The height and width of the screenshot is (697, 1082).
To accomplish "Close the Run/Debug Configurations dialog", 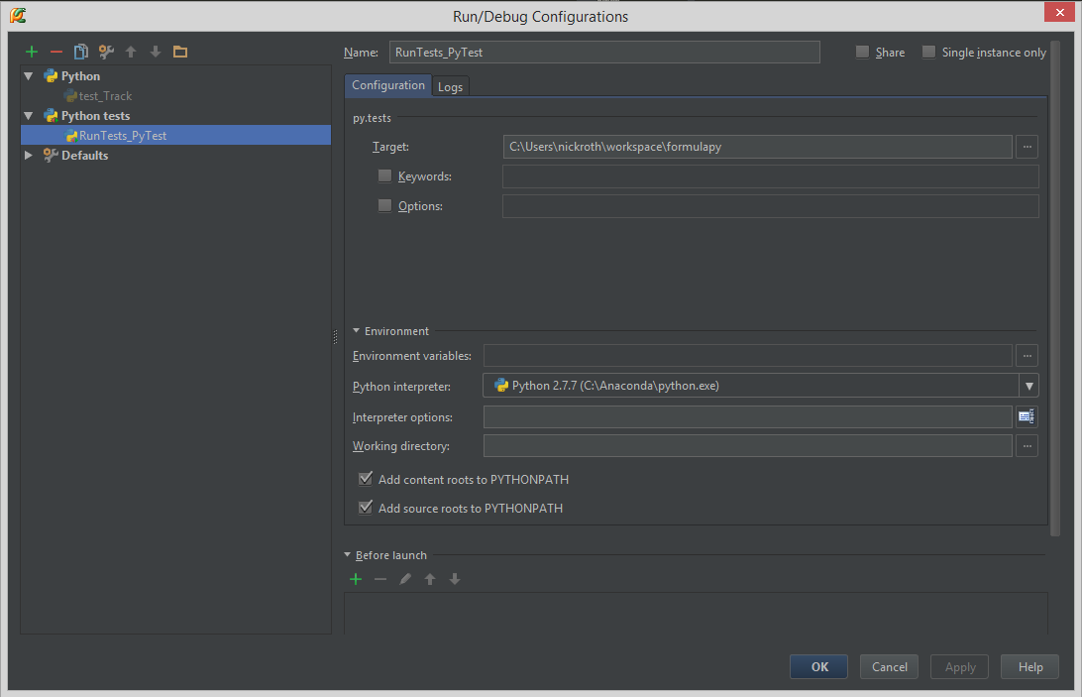I will (x=1060, y=12).
